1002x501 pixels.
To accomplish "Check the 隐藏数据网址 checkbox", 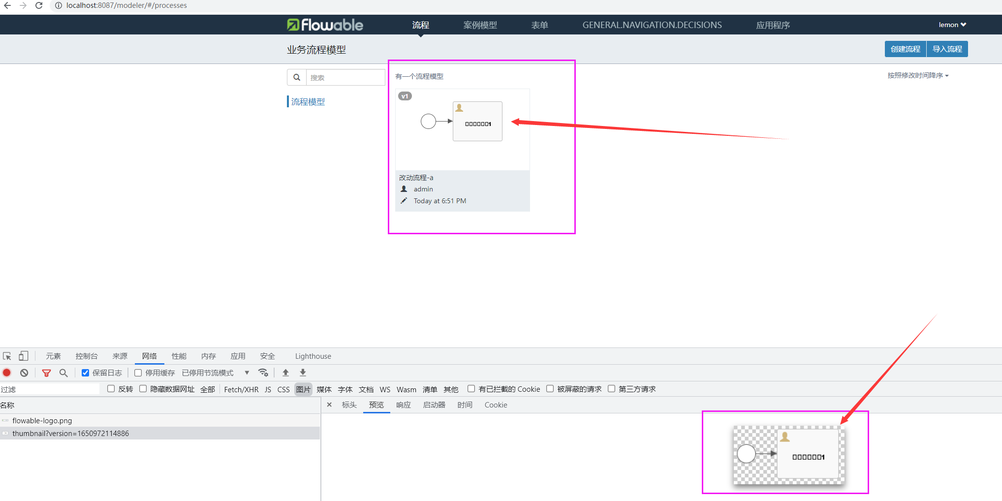I will point(143,389).
